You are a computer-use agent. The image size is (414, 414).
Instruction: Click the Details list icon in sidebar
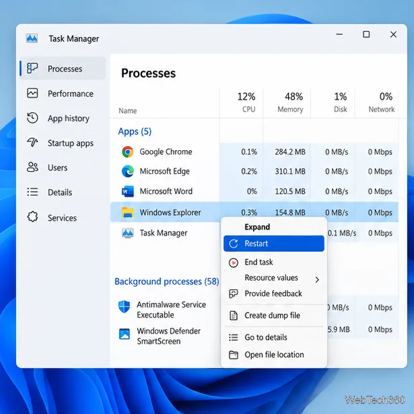pos(32,192)
